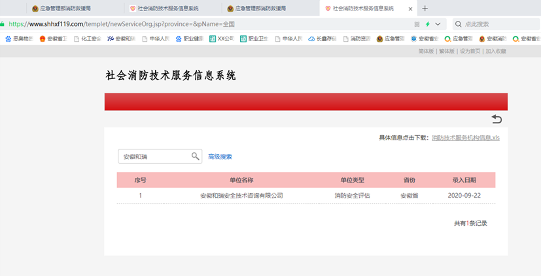The width and height of the screenshot is (541, 276).
Task: Click the QR code icon in address bar
Action: 417,24
